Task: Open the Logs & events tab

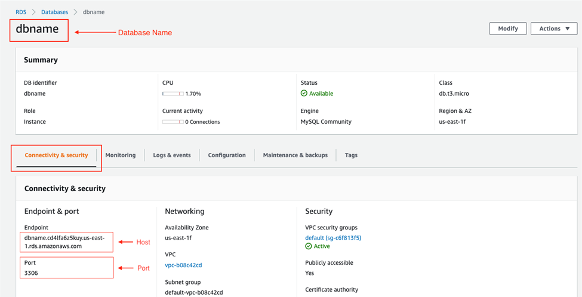Action: (x=172, y=155)
